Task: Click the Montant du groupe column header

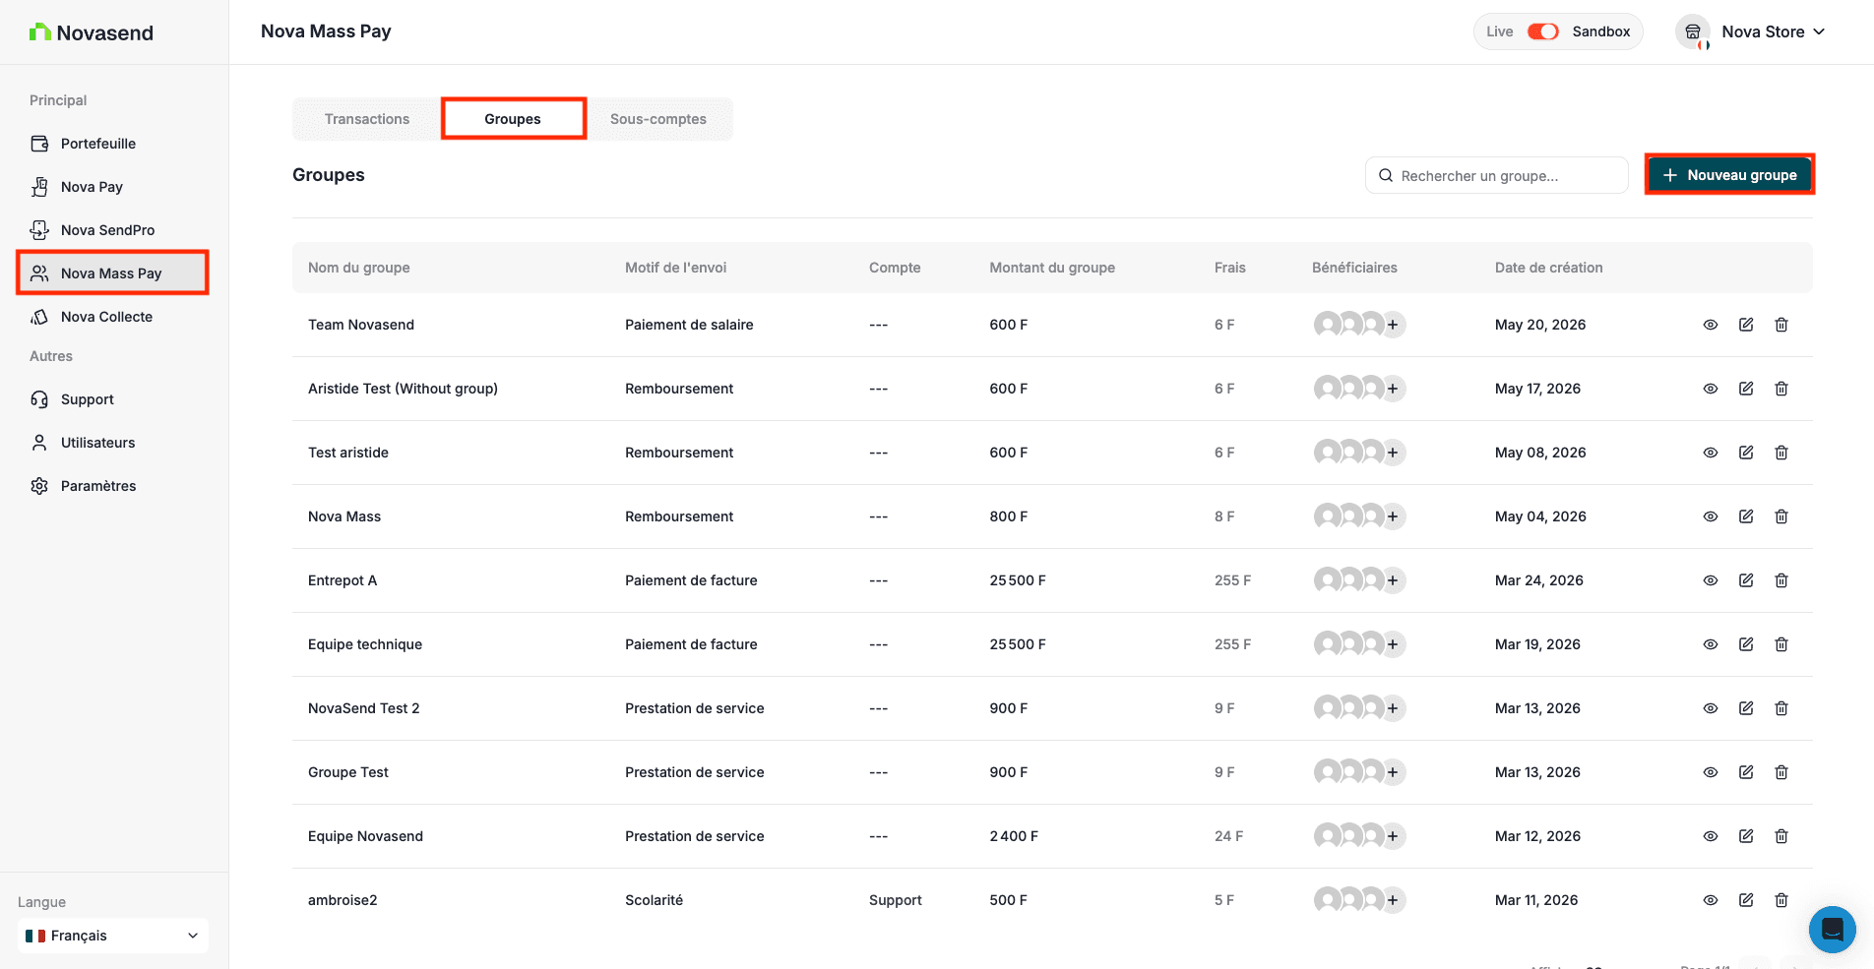Action: 1052,268
